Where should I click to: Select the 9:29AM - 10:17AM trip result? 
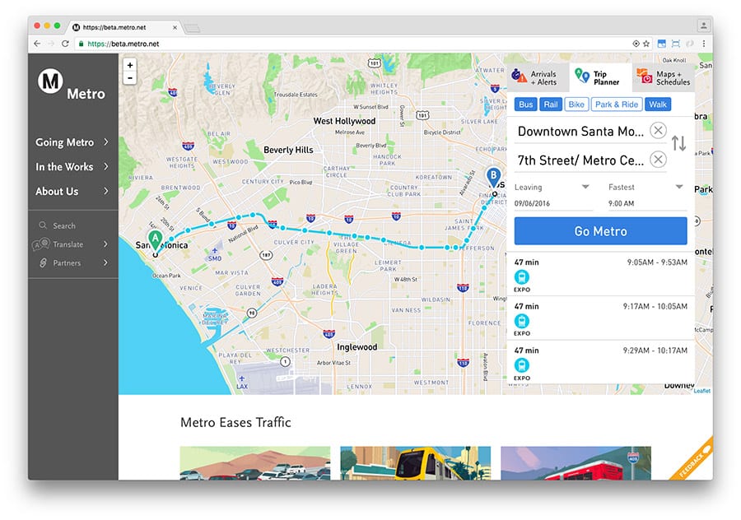click(x=601, y=363)
